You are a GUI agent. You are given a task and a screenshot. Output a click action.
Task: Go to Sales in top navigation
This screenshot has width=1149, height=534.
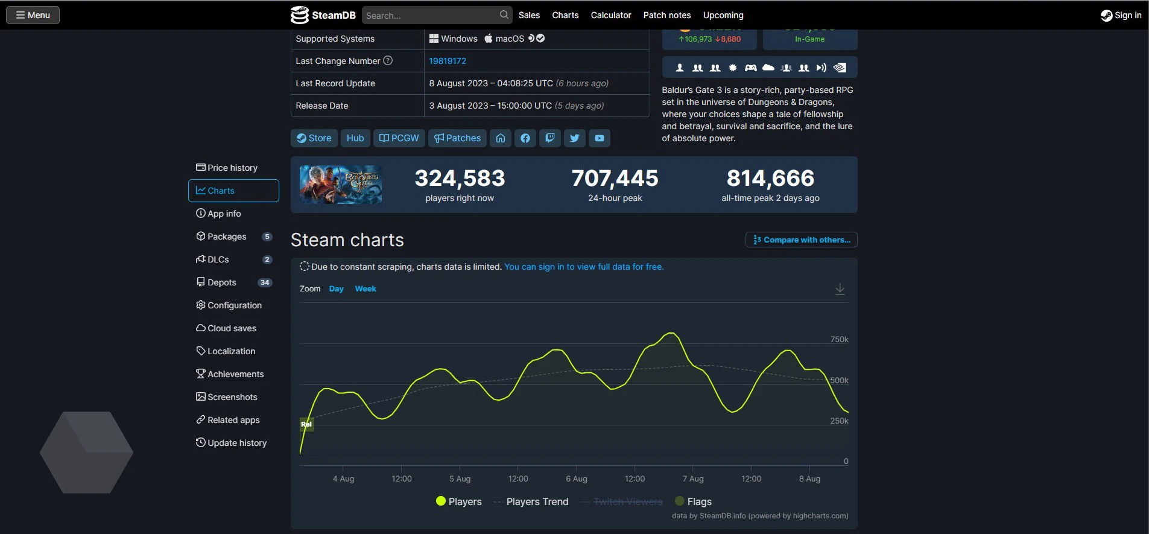pos(529,15)
